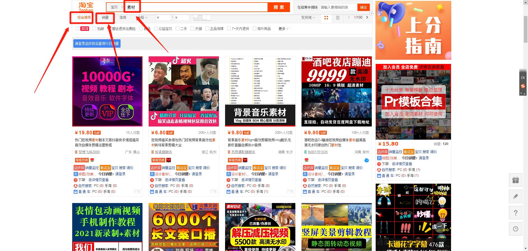The image size is (528, 251).
Task: Click 看店宝 badge in ¥6.80 product card
Action: click(x=182, y=168)
